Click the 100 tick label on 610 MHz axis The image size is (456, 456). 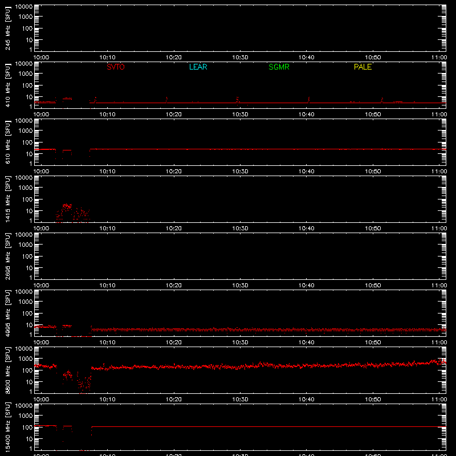27,142
